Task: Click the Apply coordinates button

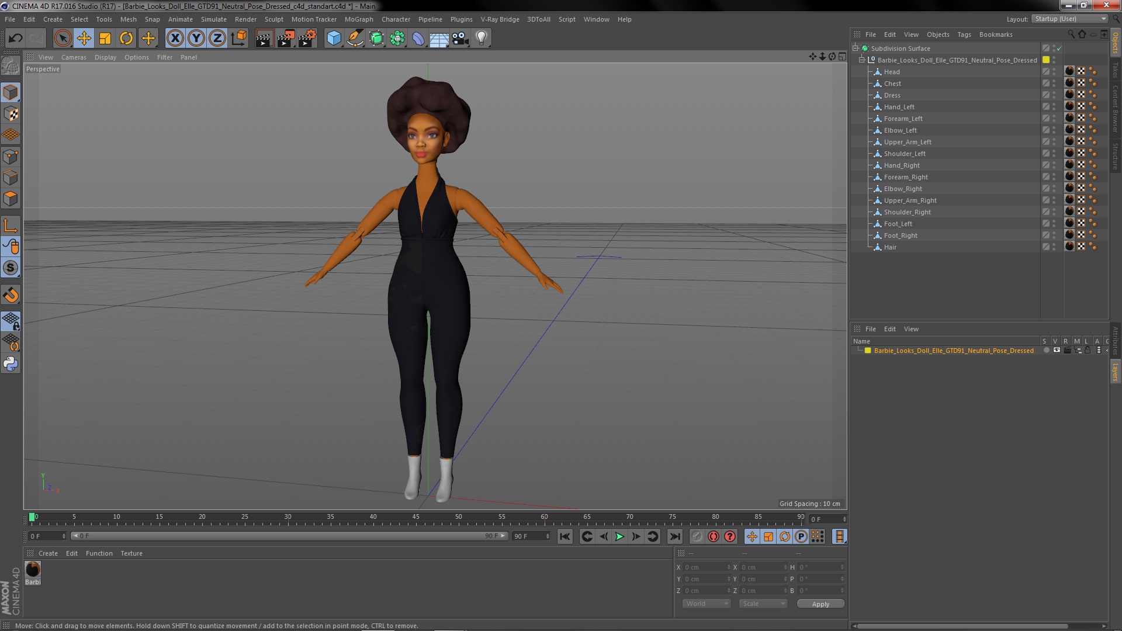Action: 820,604
